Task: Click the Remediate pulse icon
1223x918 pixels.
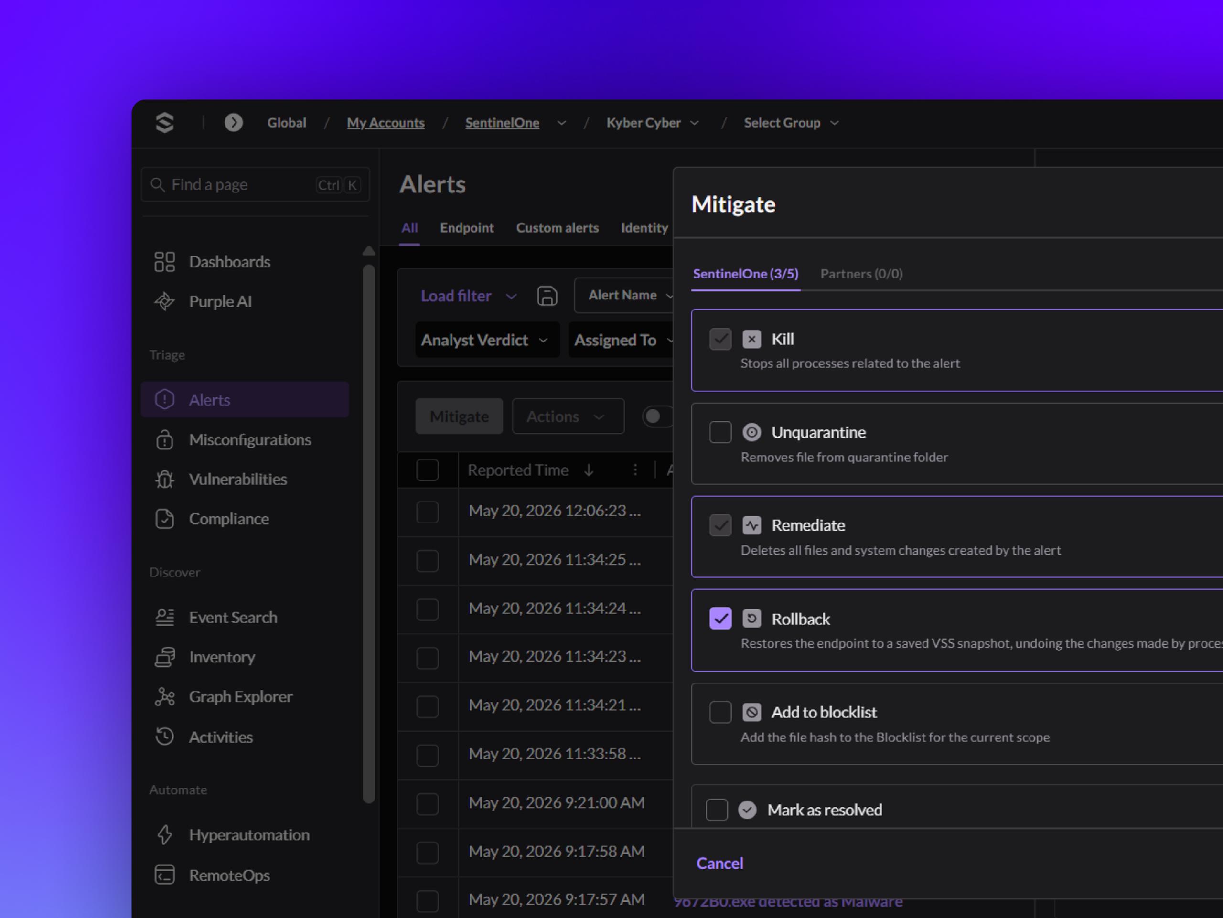Action: pos(751,525)
